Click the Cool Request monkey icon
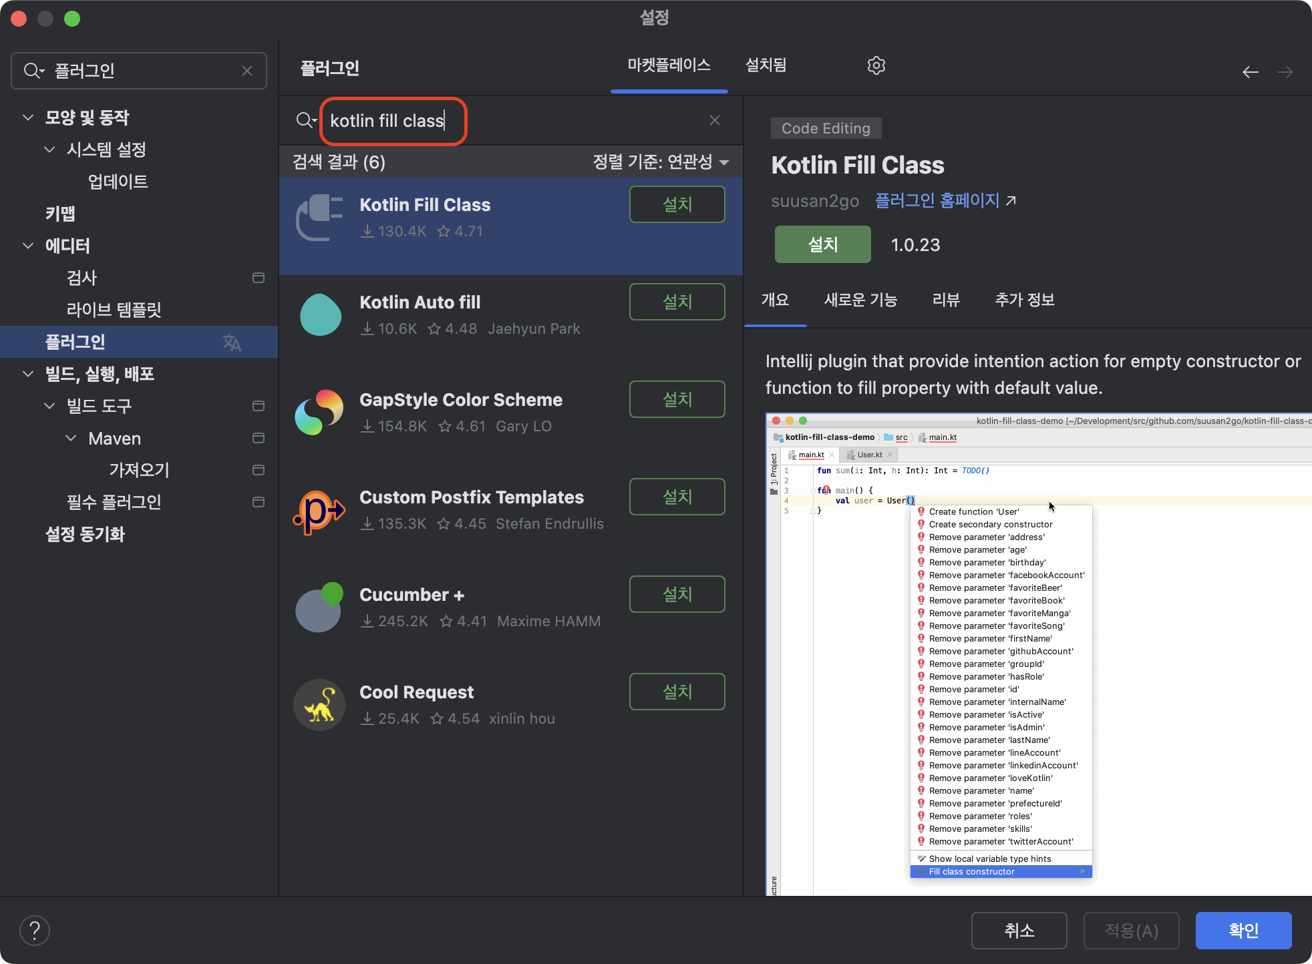This screenshot has width=1312, height=964. pyautogui.click(x=319, y=705)
